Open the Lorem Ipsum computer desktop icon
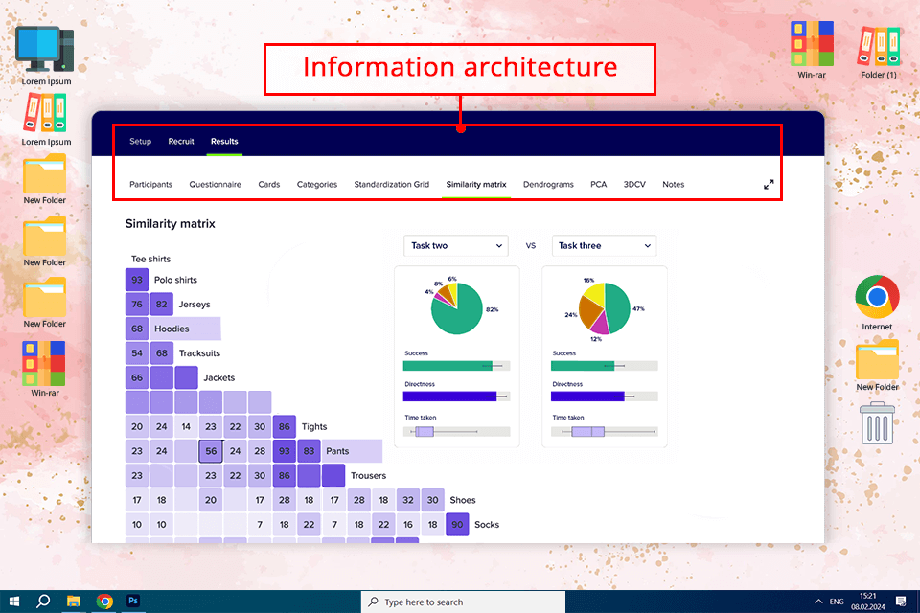Viewport: 920px width, 613px height. click(46, 57)
